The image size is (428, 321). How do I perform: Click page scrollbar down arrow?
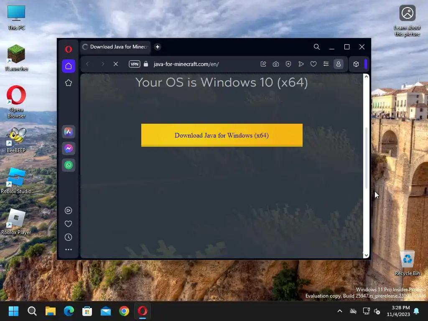coord(366,255)
